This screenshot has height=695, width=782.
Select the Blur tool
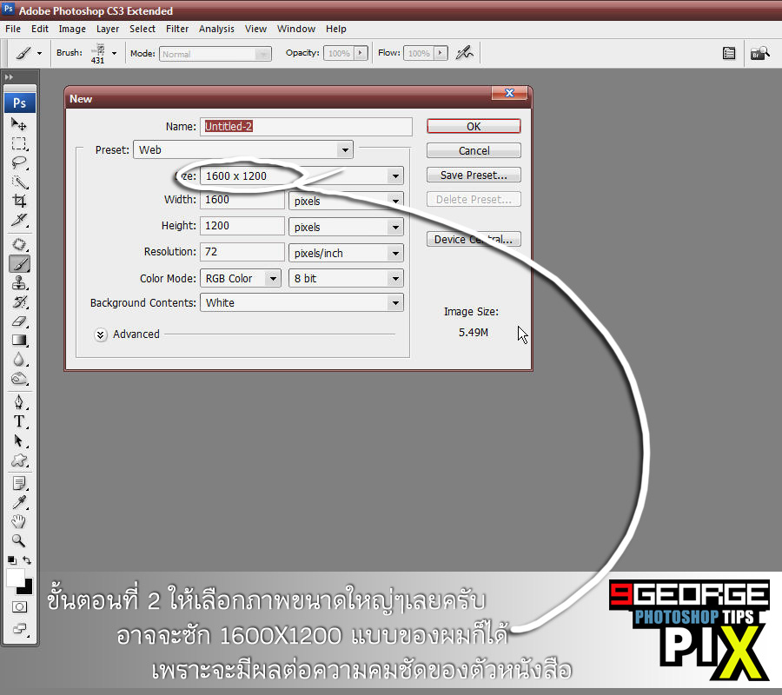point(19,360)
